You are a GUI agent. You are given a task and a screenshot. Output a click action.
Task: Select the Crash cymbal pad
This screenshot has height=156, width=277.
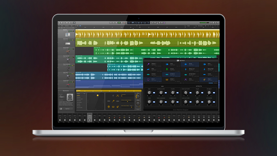[209, 75]
